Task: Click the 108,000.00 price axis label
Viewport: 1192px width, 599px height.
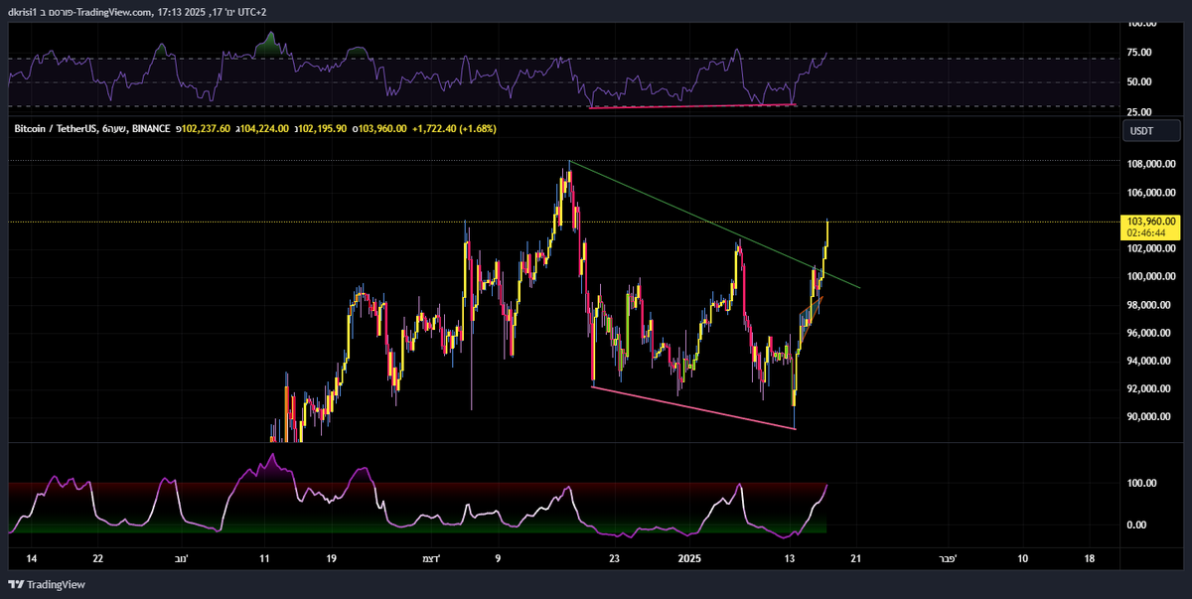Action: coord(1151,165)
